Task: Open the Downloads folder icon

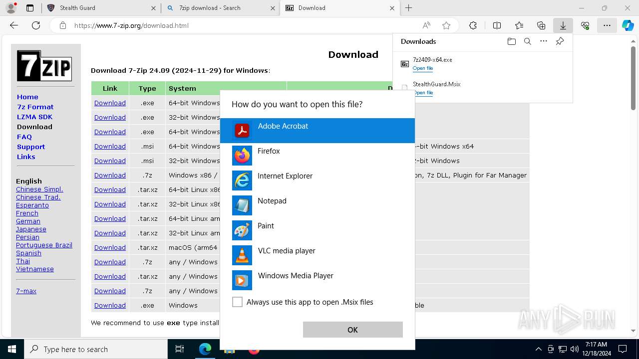Action: (x=511, y=41)
